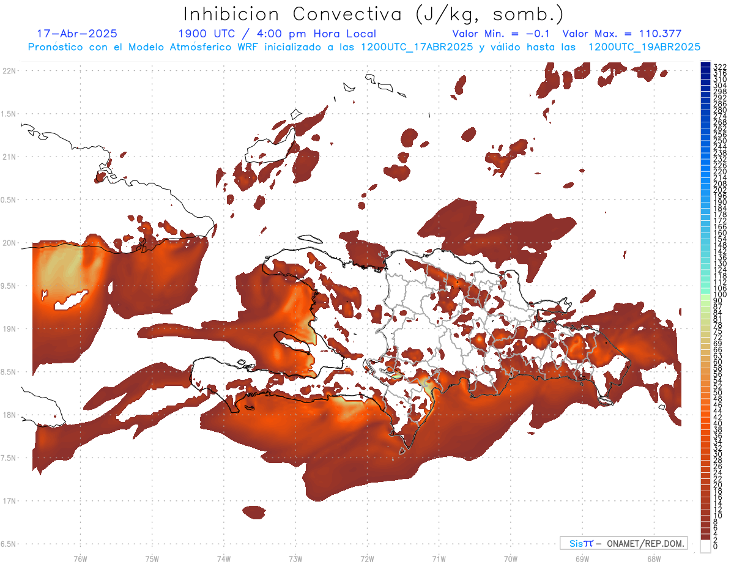734x567 pixels.
Task: Click the darkest navy swatch beside 322
Action: tap(705, 64)
